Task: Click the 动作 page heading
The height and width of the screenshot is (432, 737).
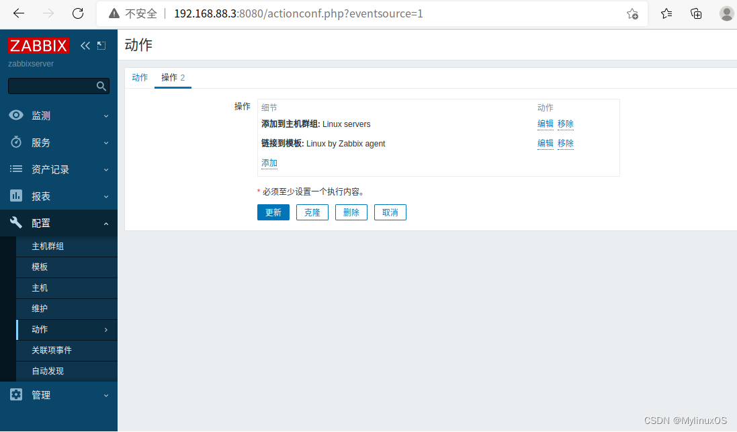Action: tap(138, 45)
